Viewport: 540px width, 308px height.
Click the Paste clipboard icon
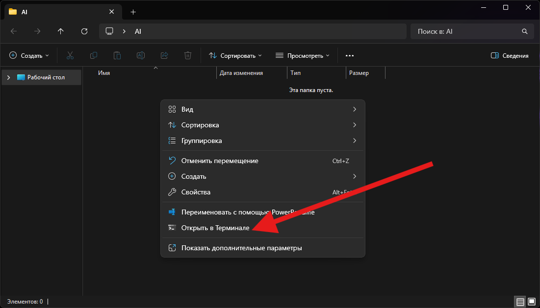pos(117,55)
